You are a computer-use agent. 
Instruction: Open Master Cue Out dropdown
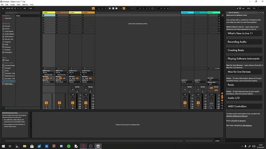pyautogui.click(x=214, y=80)
